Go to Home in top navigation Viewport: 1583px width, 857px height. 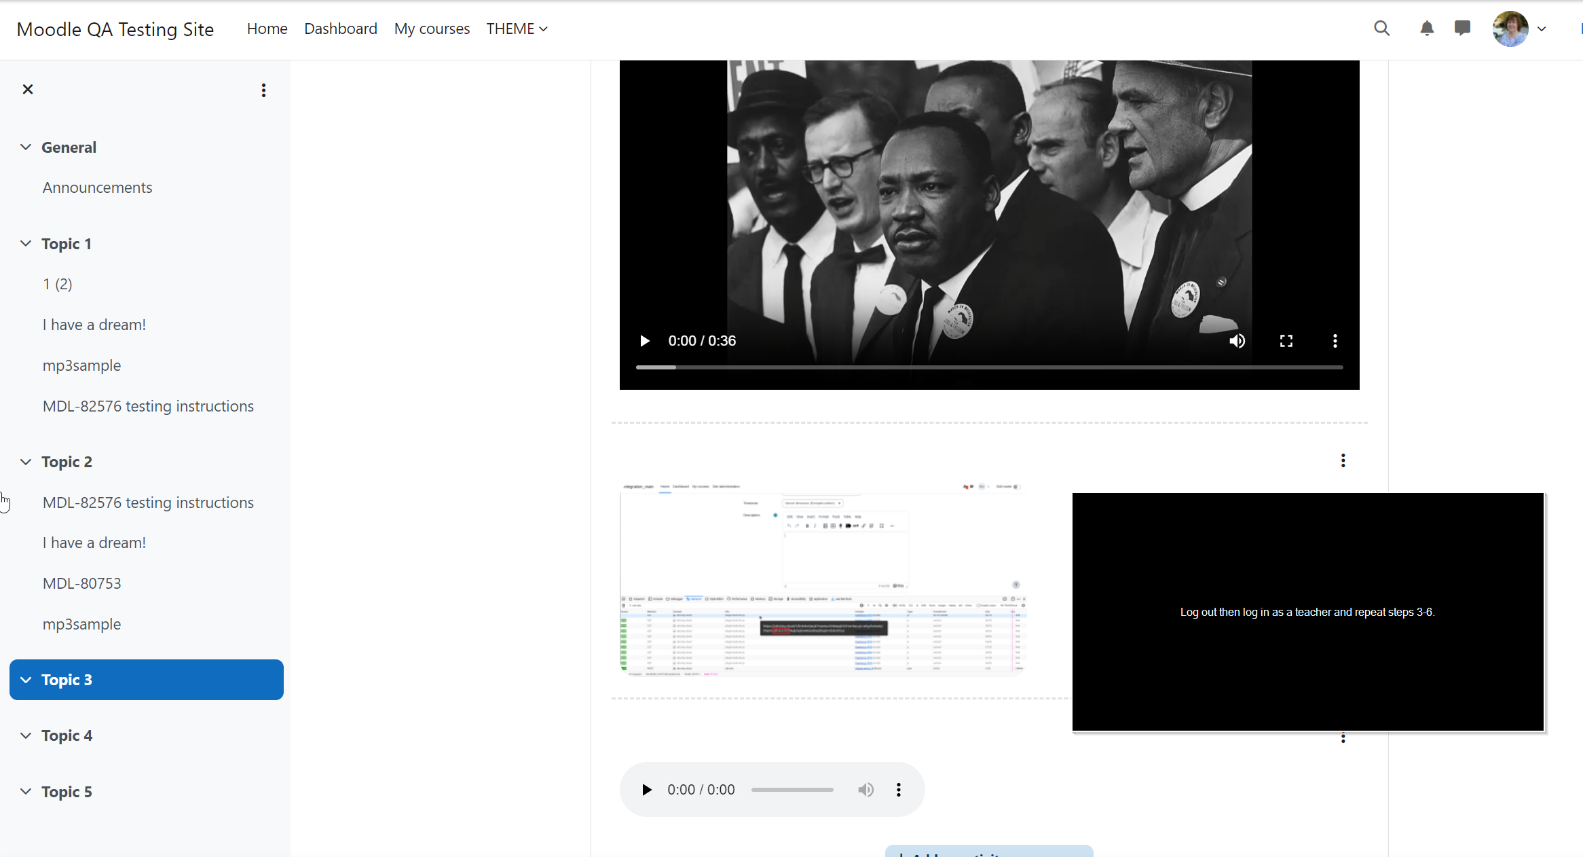267,29
